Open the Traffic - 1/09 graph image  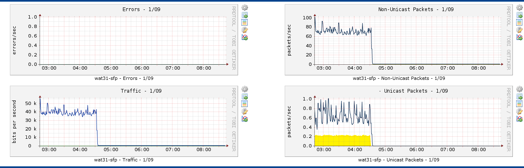pos(124,121)
